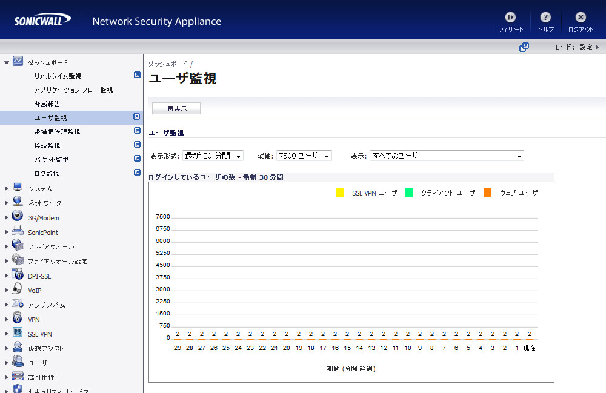Click the 仮想アシスト icon
Viewport: 606px width, 393px height.
coord(18,346)
